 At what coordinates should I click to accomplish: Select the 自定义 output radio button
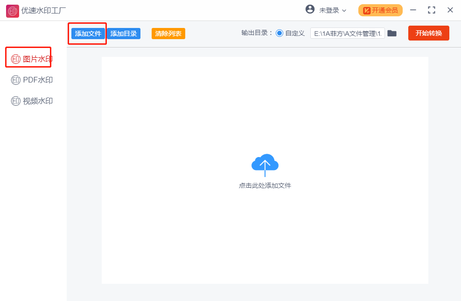pyautogui.click(x=279, y=33)
